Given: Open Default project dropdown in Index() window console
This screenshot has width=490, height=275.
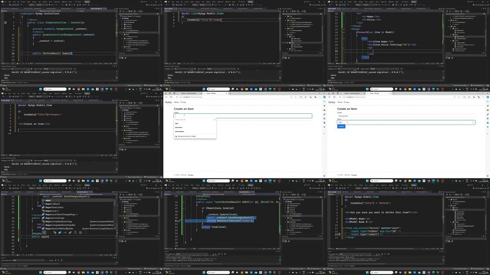Looking at the screenshot, I should click(x=58, y=69).
